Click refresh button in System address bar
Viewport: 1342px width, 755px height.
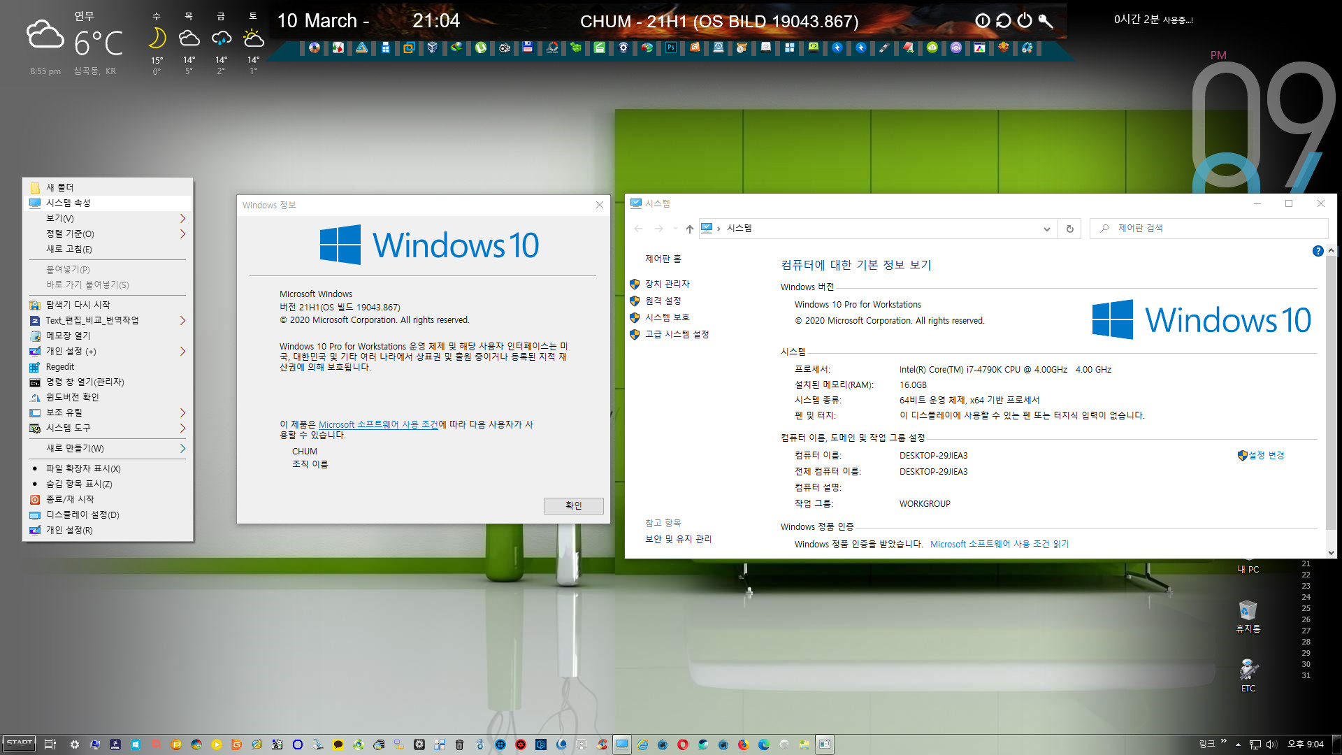point(1069,229)
